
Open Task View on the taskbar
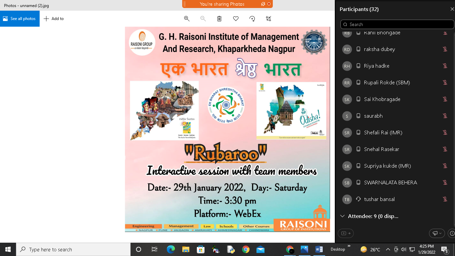[x=155, y=249]
